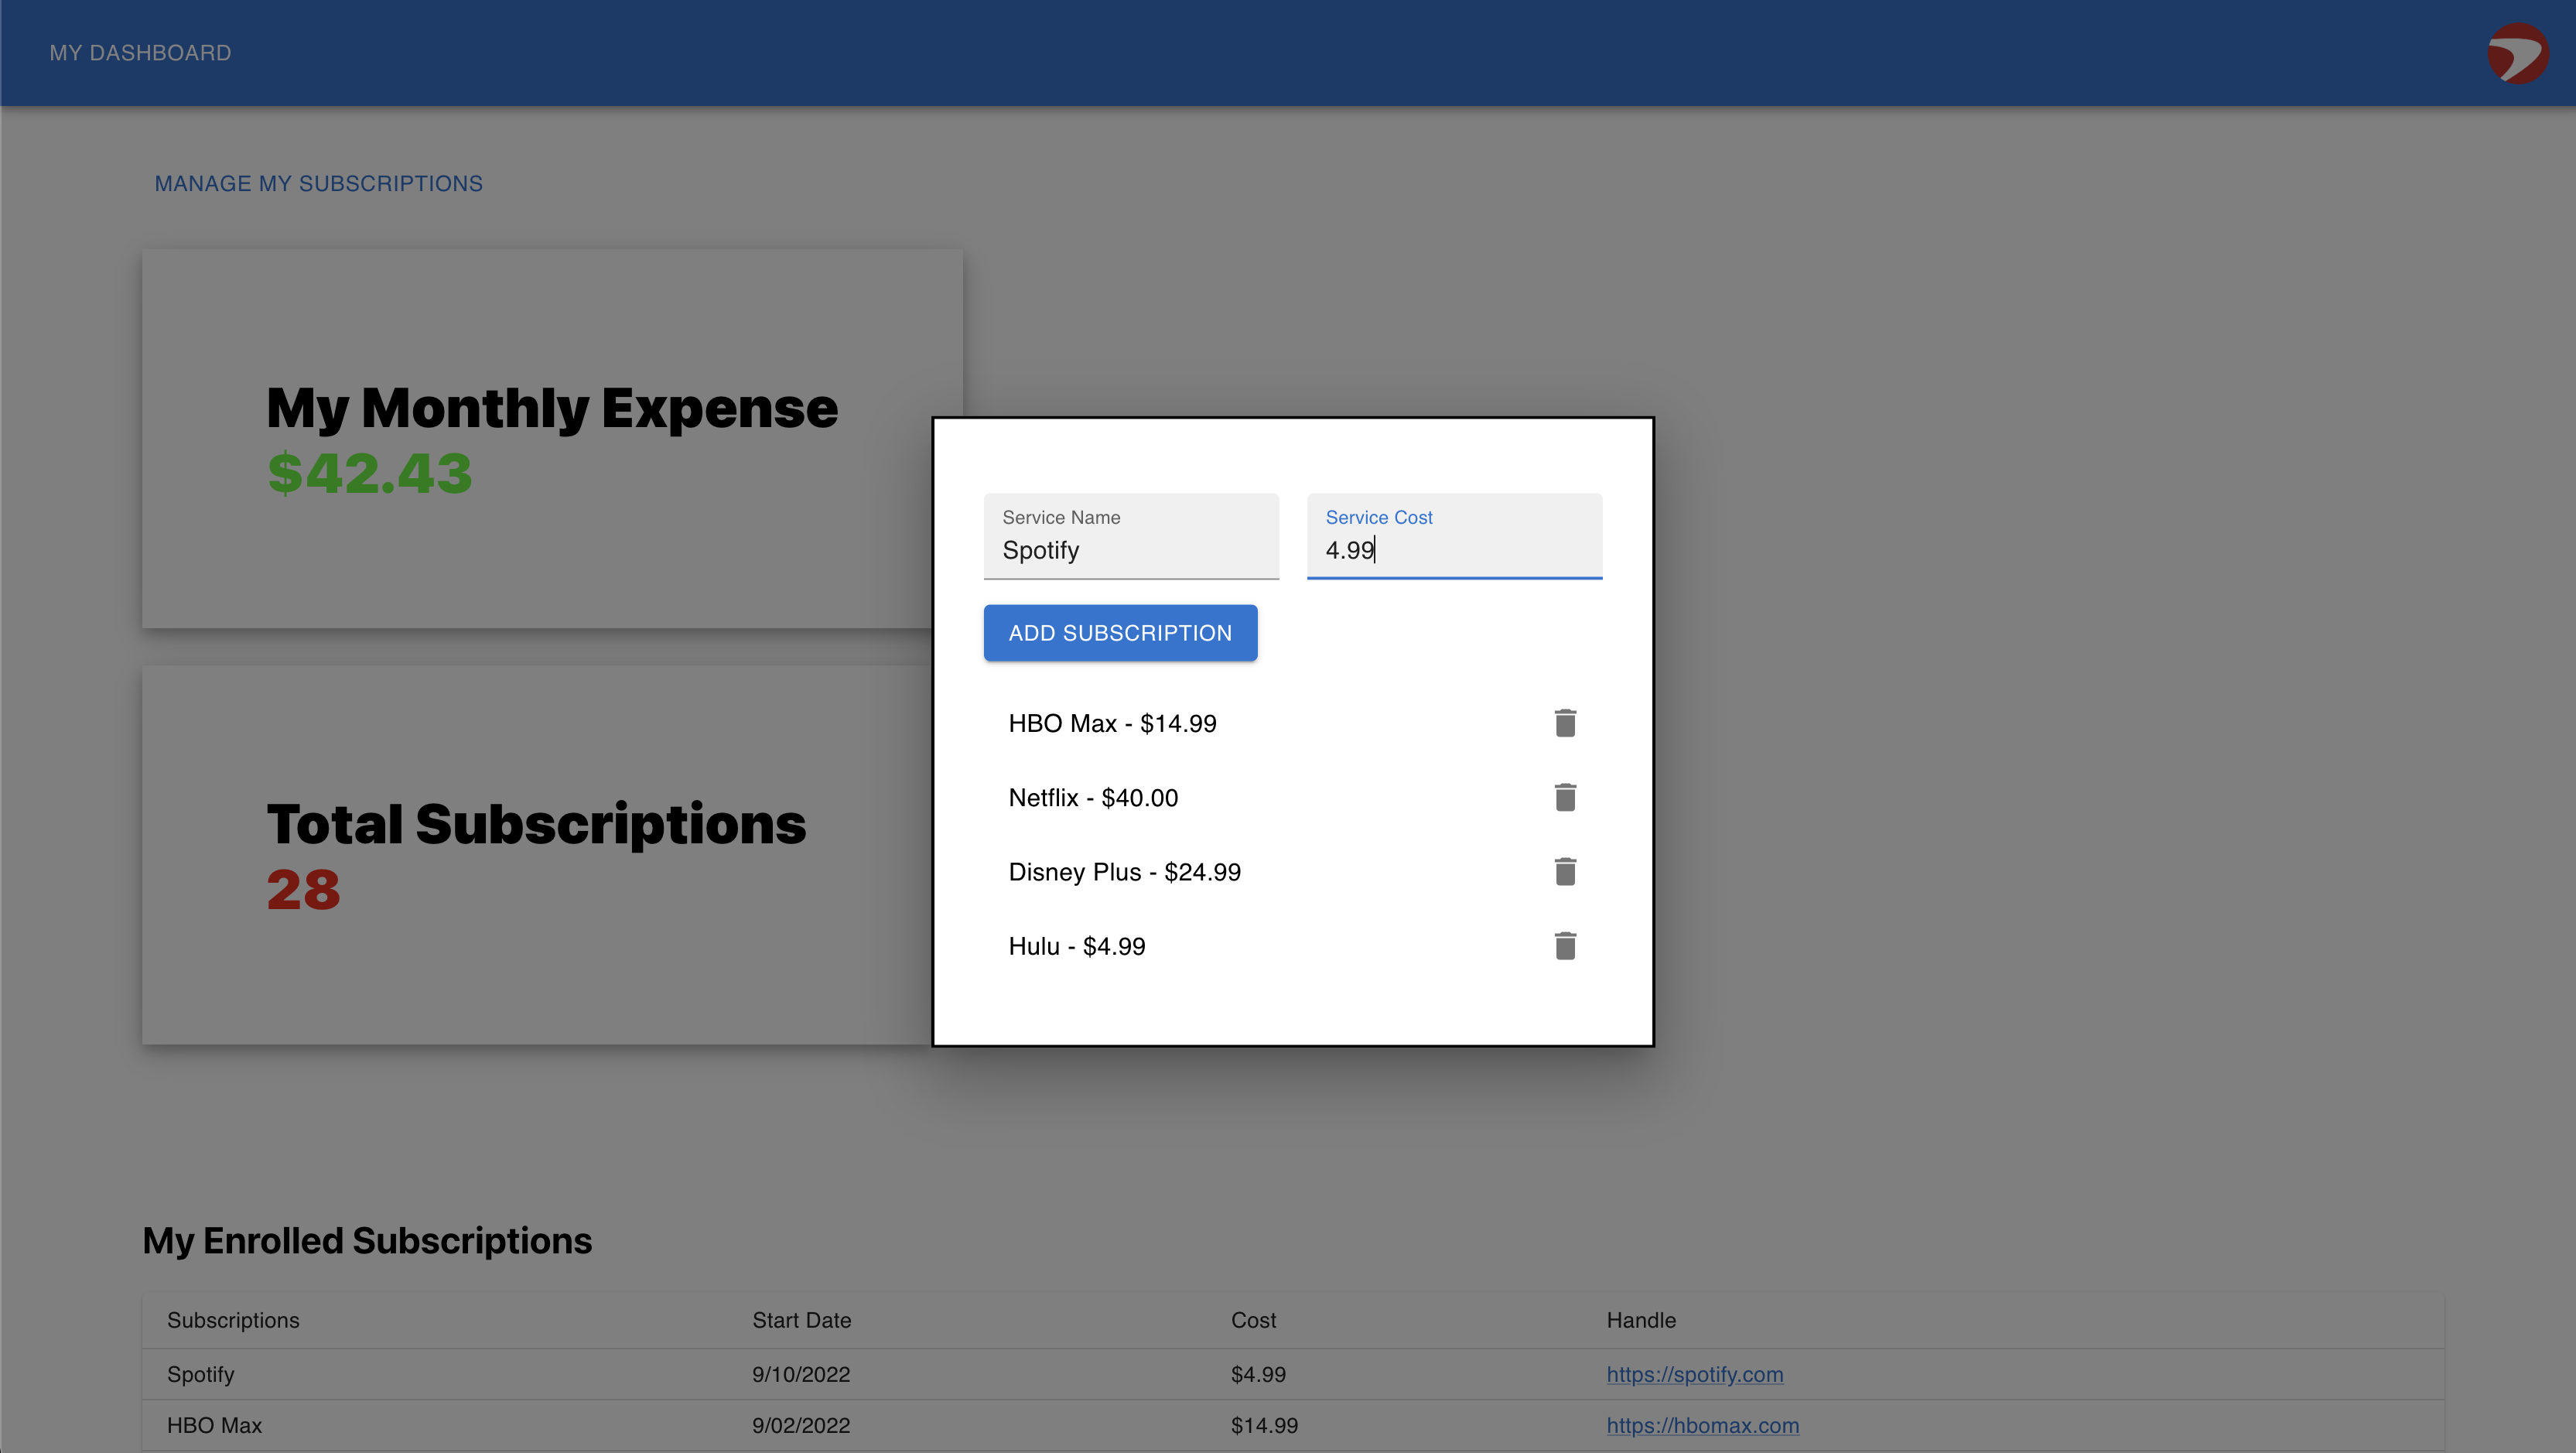Select the Netflix - $40.00 list row
Screen dimensions: 2576x1453
[x=1093, y=797]
